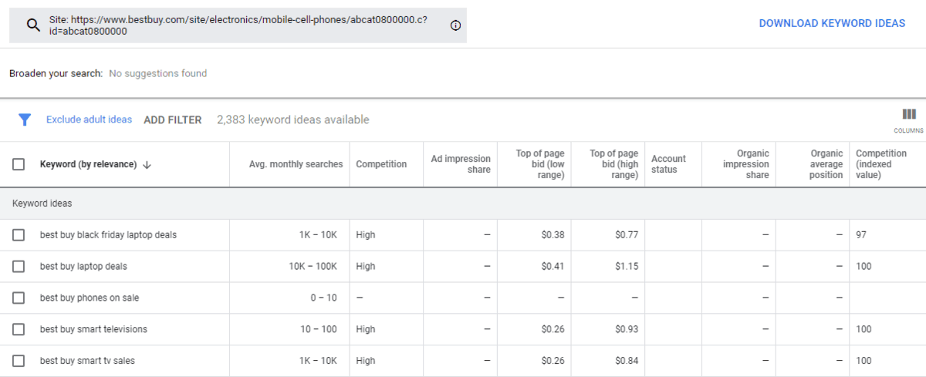926x377 pixels.
Task: Click the keyword text best buy smart televisions
Action: click(x=93, y=329)
